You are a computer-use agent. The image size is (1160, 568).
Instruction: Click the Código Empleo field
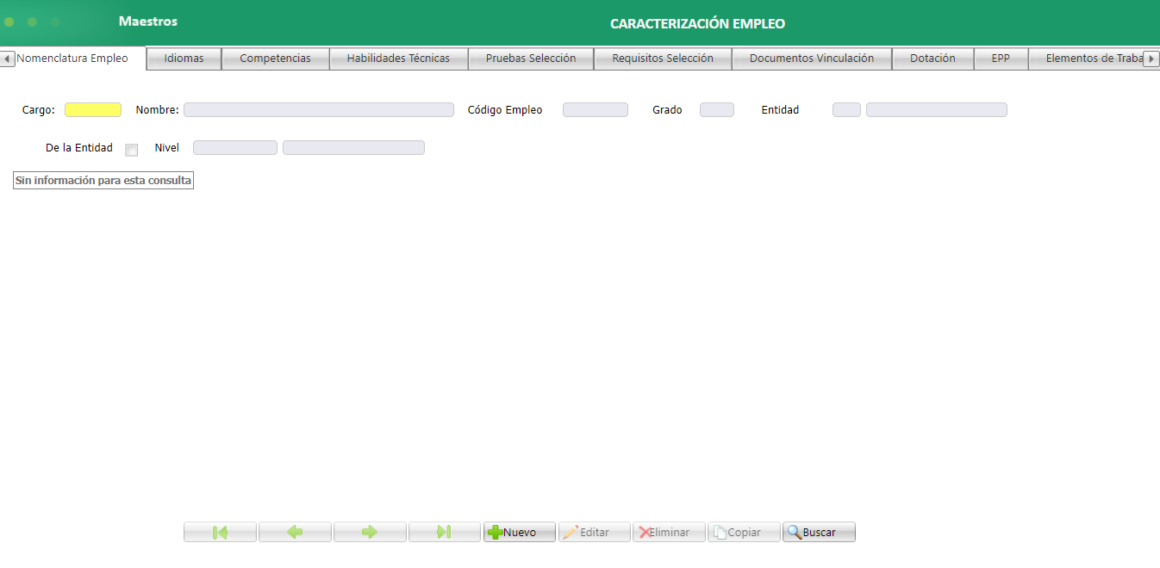(596, 110)
